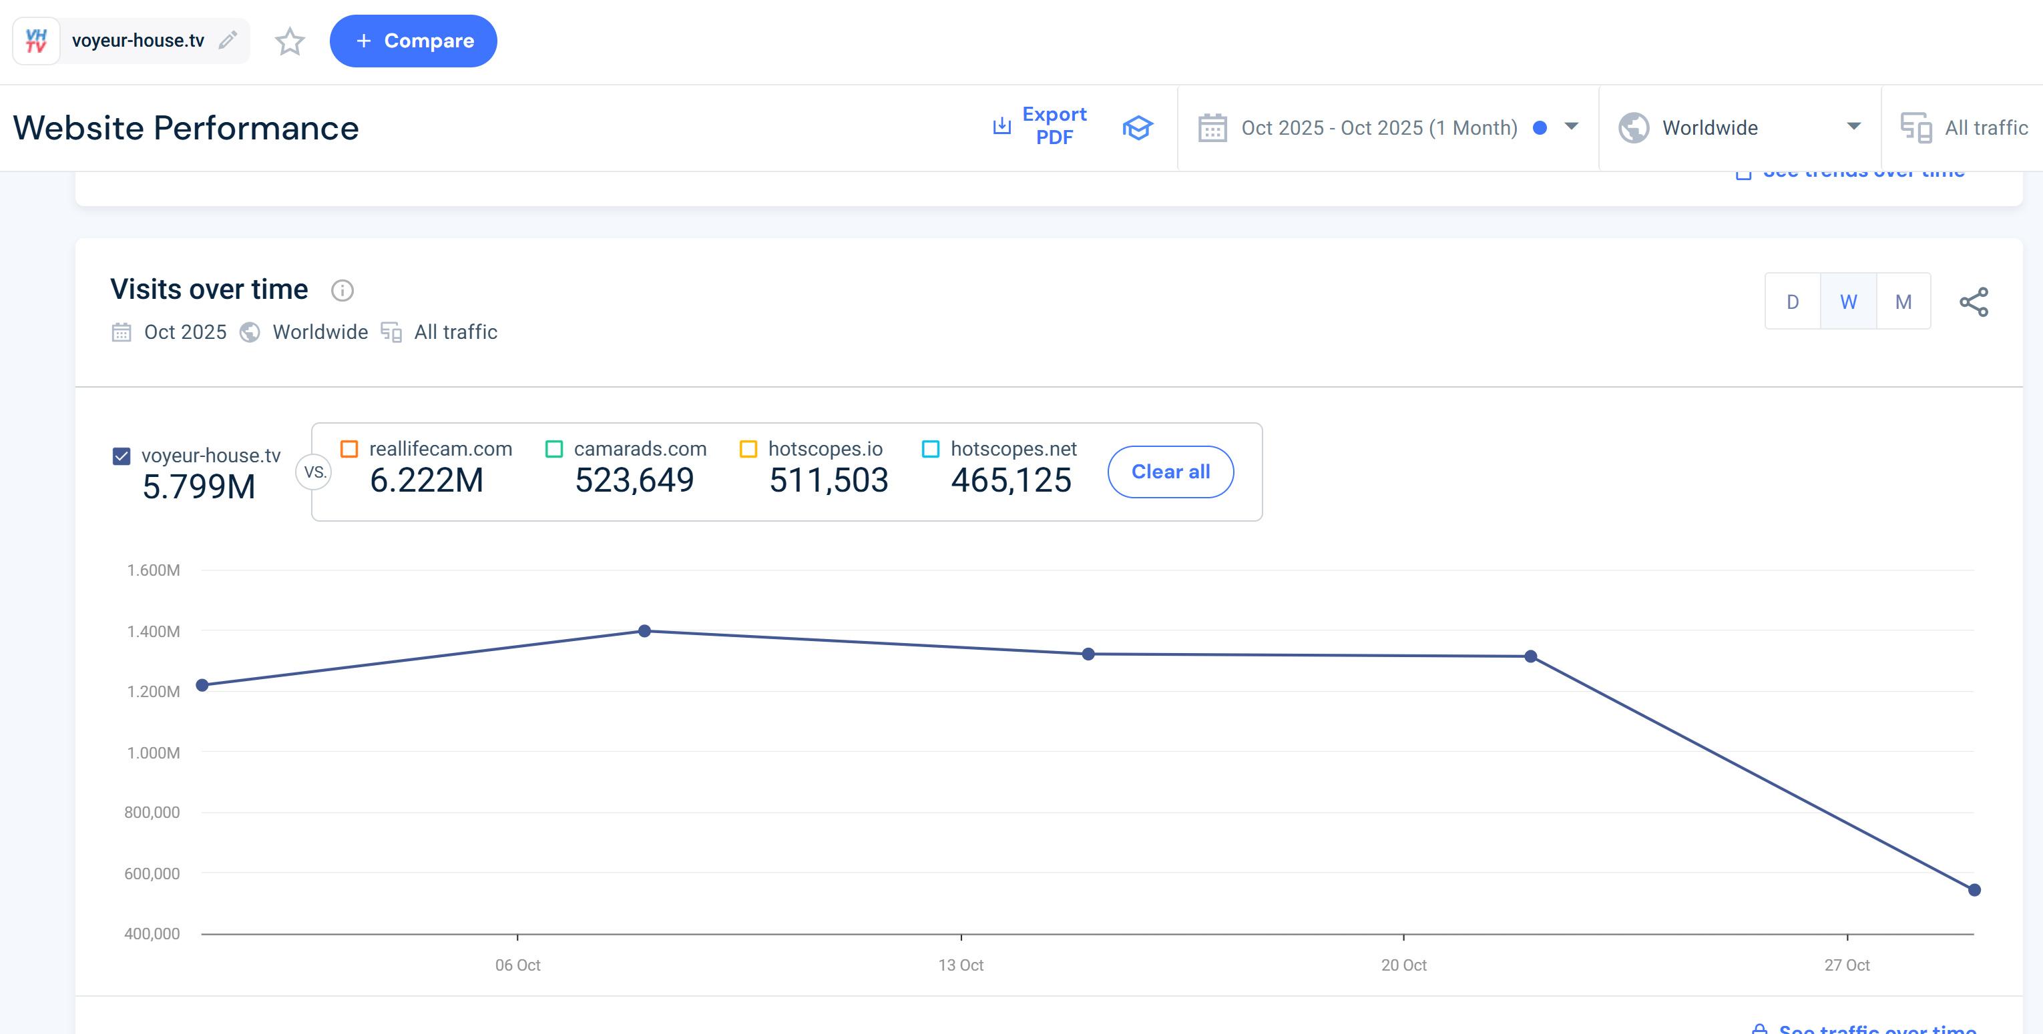Image resolution: width=2043 pixels, height=1034 pixels.
Task: Open the graduation cap learning icon
Action: point(1137,127)
